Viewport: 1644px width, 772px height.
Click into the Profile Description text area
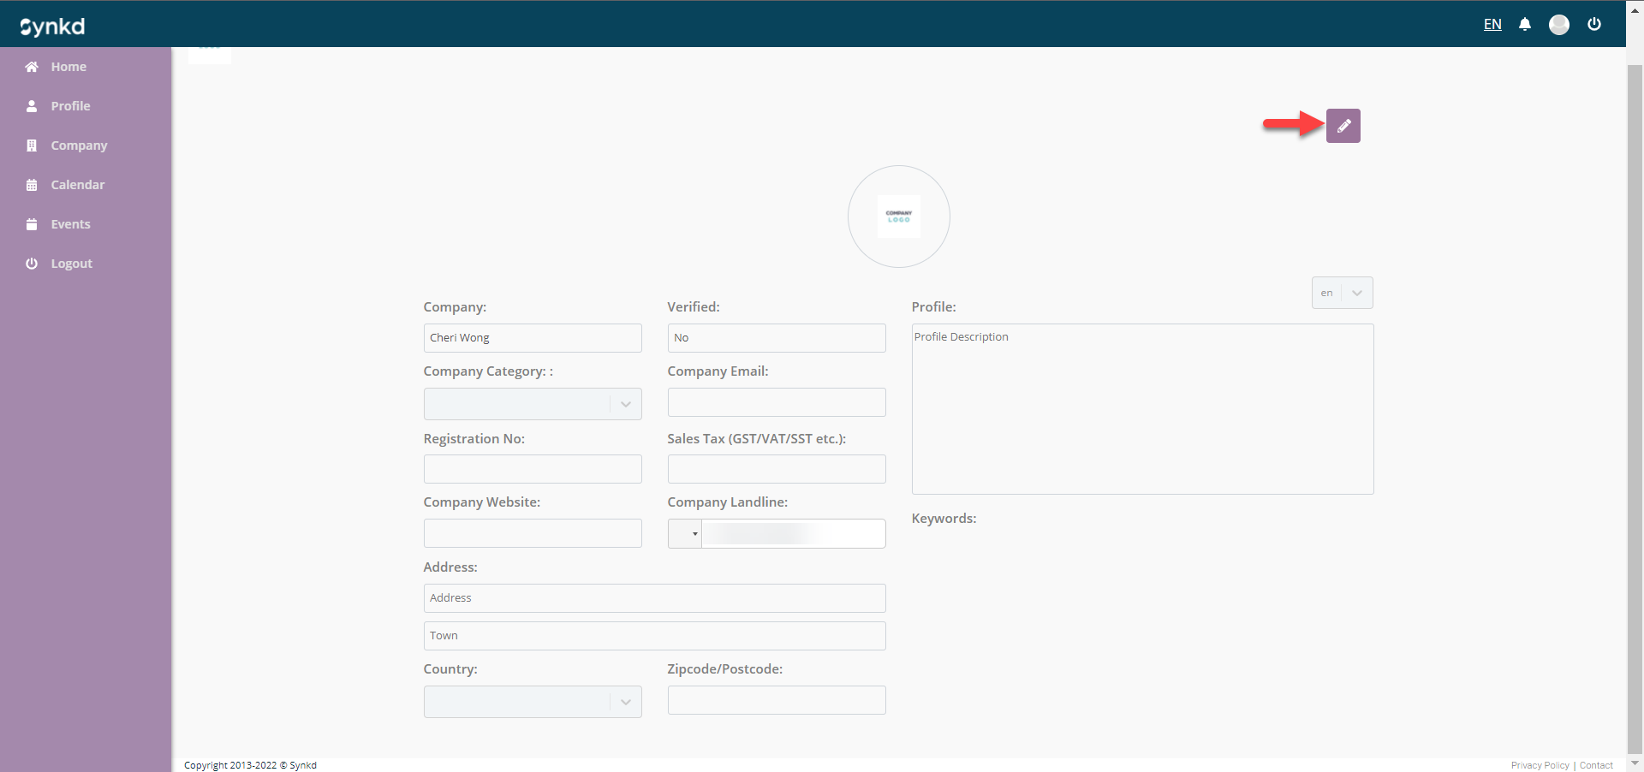click(x=1141, y=408)
